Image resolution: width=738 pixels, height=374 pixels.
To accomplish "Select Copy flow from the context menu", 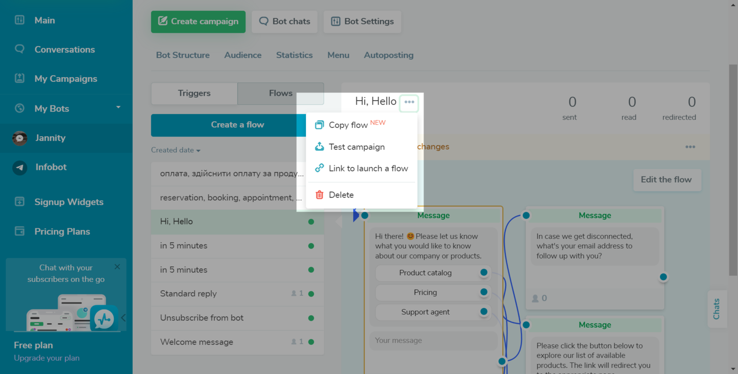I will point(348,125).
